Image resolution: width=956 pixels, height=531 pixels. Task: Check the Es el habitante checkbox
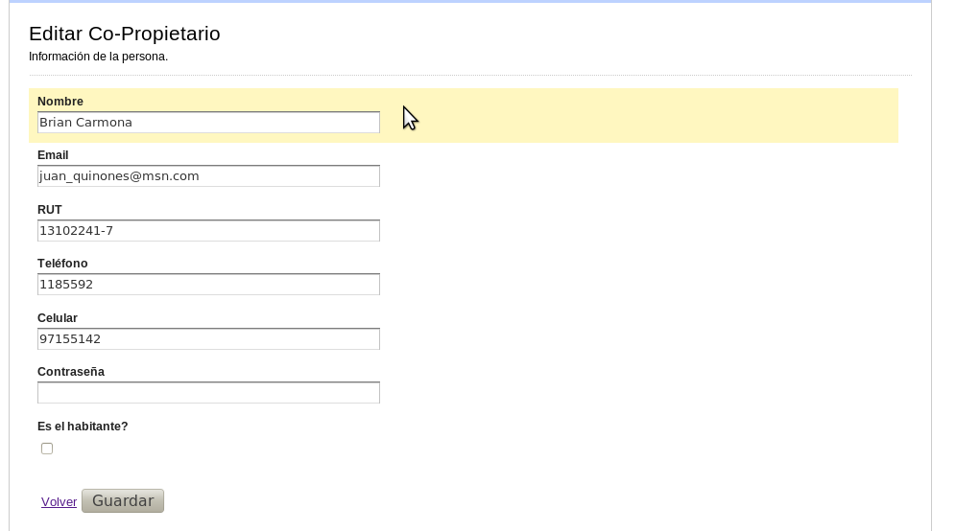tap(47, 449)
